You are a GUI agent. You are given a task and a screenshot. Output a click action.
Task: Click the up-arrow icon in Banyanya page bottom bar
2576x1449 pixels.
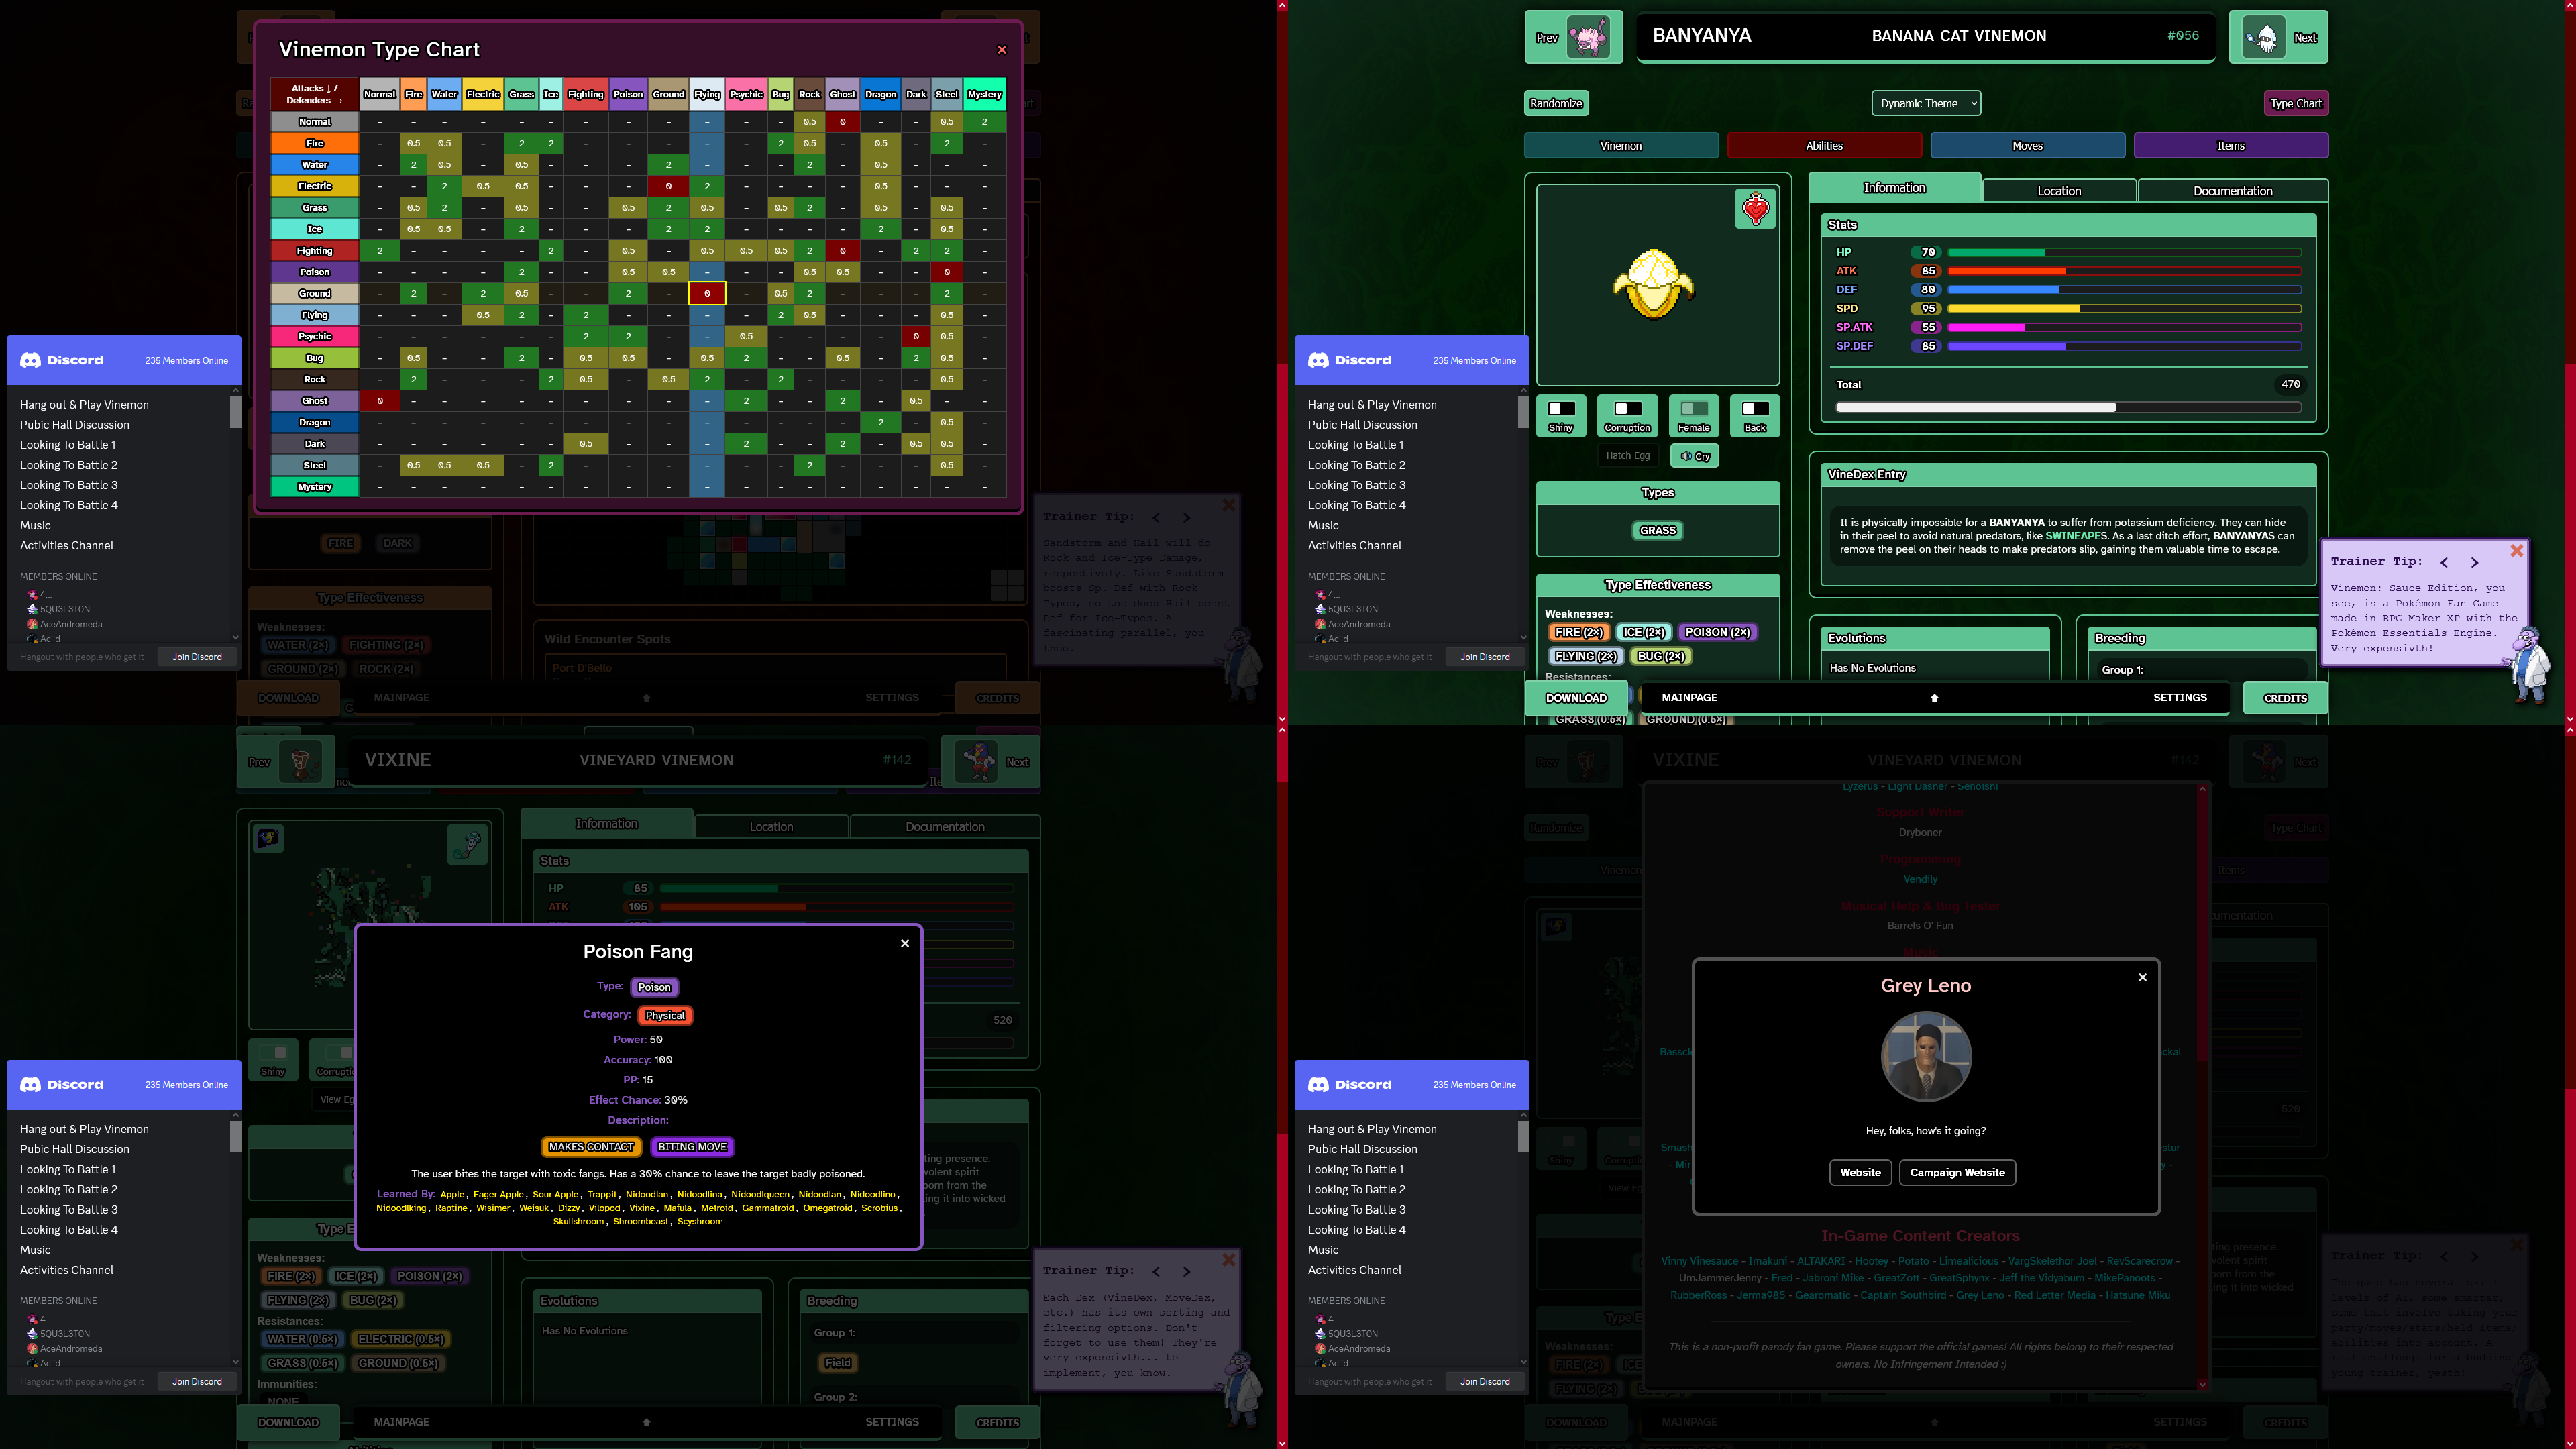pyautogui.click(x=1934, y=698)
